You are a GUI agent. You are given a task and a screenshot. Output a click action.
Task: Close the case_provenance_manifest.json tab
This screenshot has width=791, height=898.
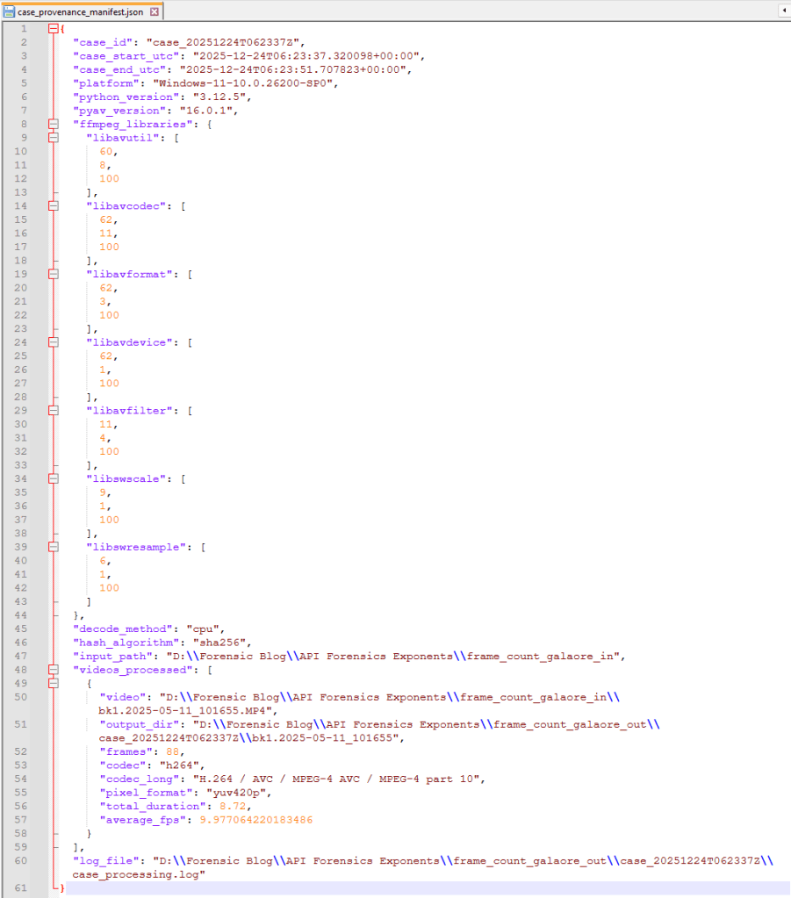pyautogui.click(x=155, y=12)
